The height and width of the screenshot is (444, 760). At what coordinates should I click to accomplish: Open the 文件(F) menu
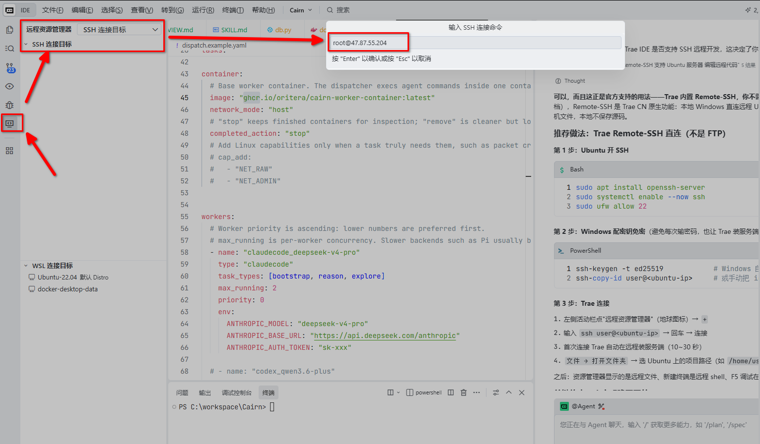pyautogui.click(x=53, y=10)
